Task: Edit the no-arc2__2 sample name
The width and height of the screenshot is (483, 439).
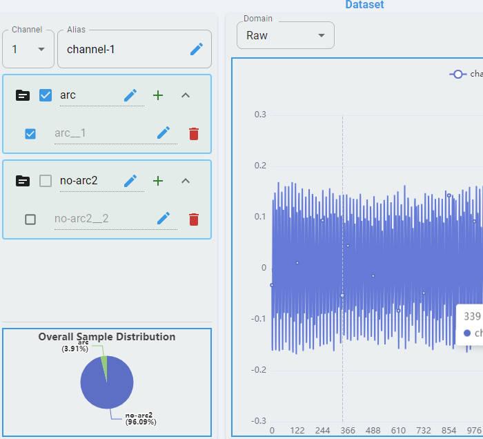Action: point(164,218)
